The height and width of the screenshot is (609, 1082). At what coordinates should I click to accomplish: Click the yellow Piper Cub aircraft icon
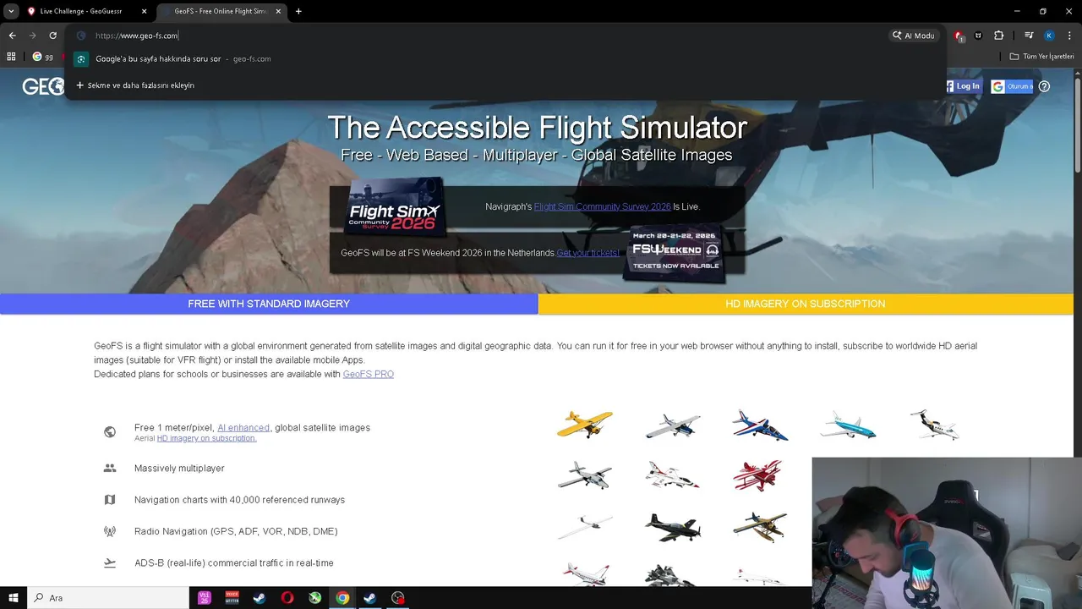pos(584,424)
